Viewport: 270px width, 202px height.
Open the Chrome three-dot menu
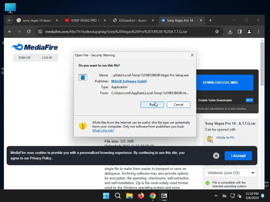click(258, 32)
